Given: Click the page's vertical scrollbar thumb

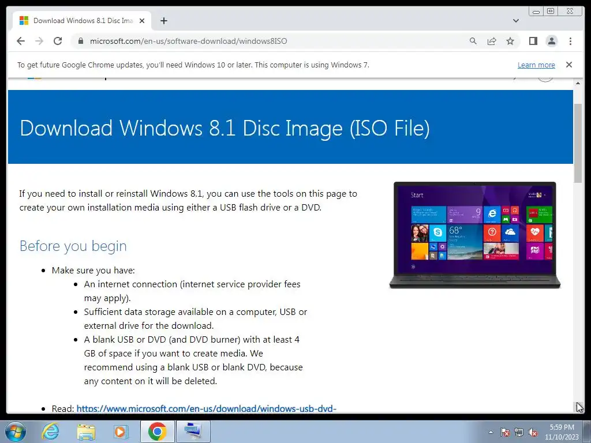Looking at the screenshot, I should [x=578, y=143].
